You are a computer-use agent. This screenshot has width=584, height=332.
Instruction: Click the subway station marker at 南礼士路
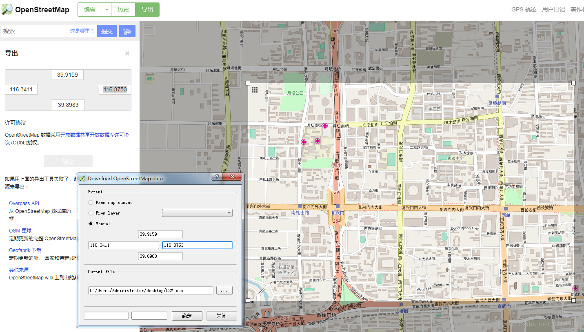coord(300,206)
